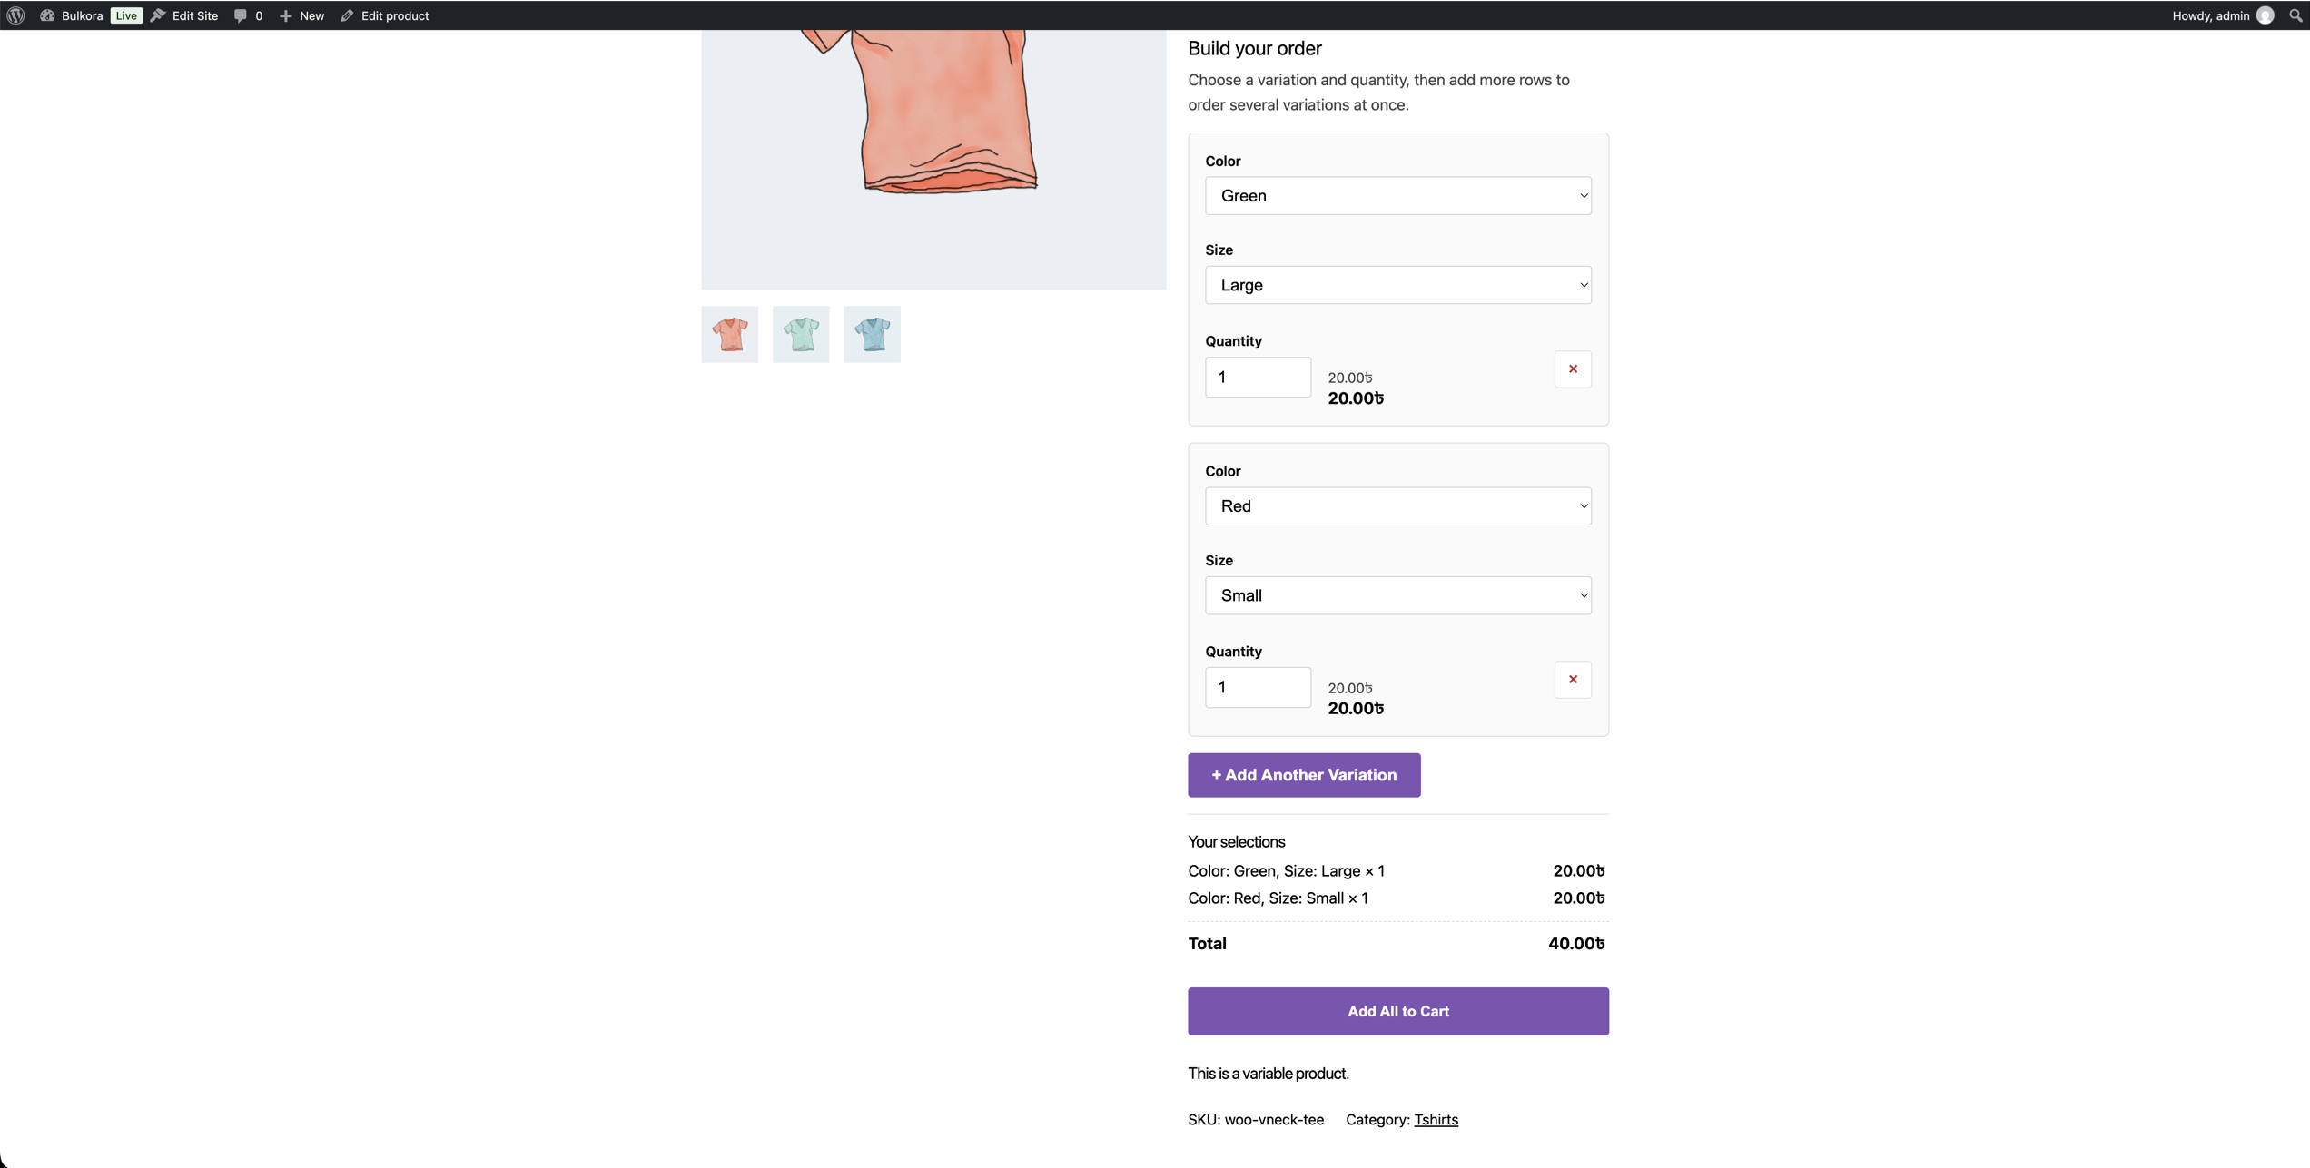
Task: Open the New content menu
Action: (x=301, y=15)
